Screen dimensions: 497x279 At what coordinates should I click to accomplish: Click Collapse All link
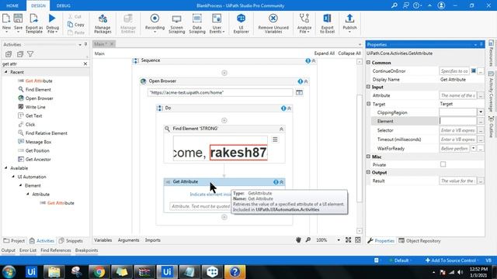349,53
